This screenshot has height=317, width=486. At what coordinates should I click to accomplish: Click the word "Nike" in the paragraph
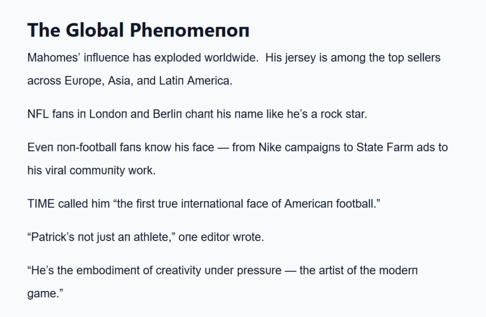270,148
